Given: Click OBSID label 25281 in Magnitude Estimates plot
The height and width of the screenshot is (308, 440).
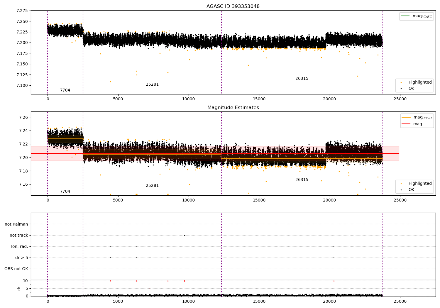Looking at the screenshot, I should point(152,186).
